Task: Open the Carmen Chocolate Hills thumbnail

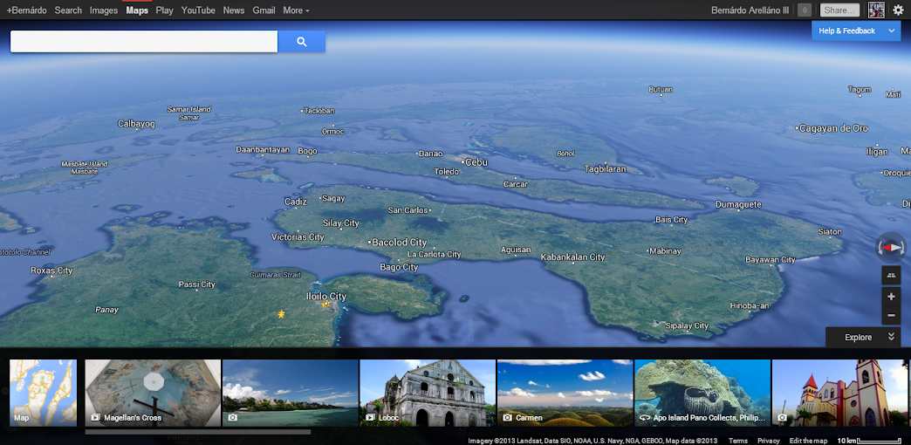Action: tap(565, 393)
